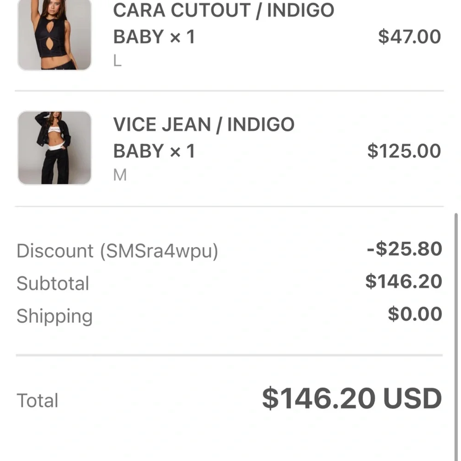Select the $125.00 item price
461x461 pixels.
tap(404, 151)
